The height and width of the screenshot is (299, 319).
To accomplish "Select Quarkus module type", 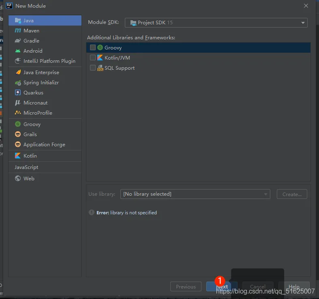I will coord(45,92).
